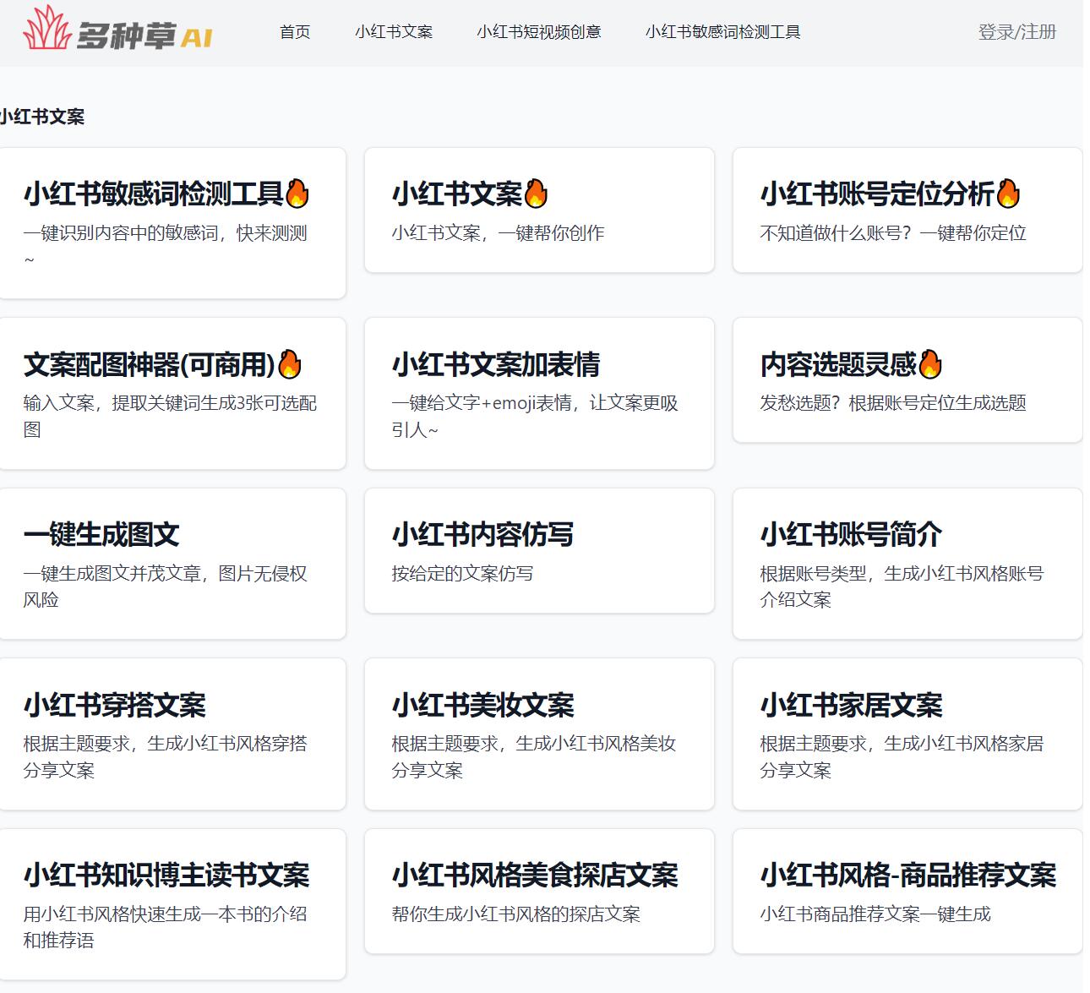Click description 输入文案，提取关键词生成3张可选配图

[170, 416]
